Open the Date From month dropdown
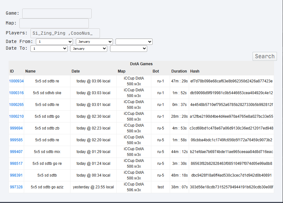Viewport: 283px width, 203px height. coord(95,42)
